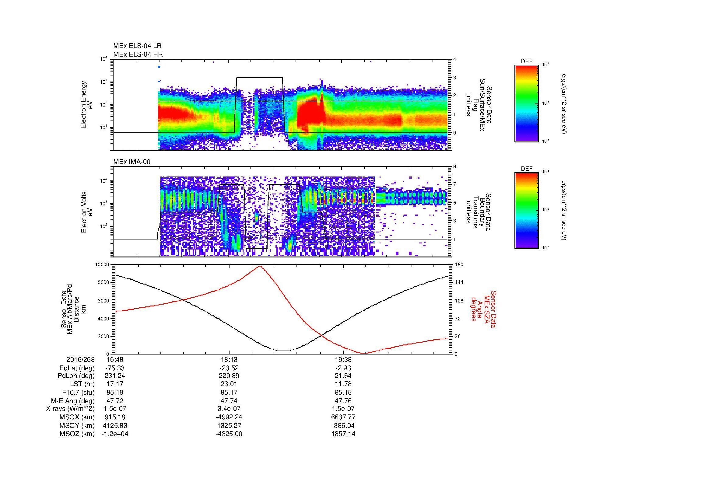Click the MSOX value 6637.77
The width and height of the screenshot is (712, 503).
343,417
